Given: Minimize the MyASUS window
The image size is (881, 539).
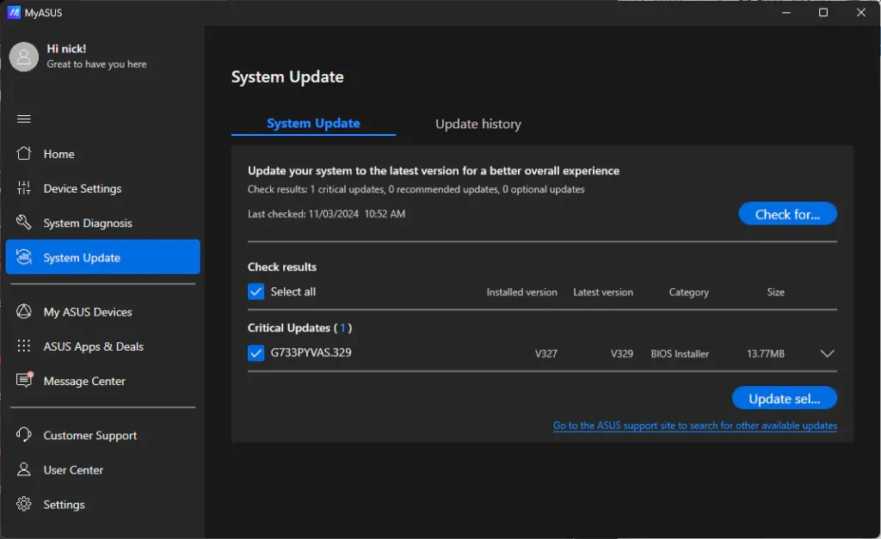Looking at the screenshot, I should [786, 12].
